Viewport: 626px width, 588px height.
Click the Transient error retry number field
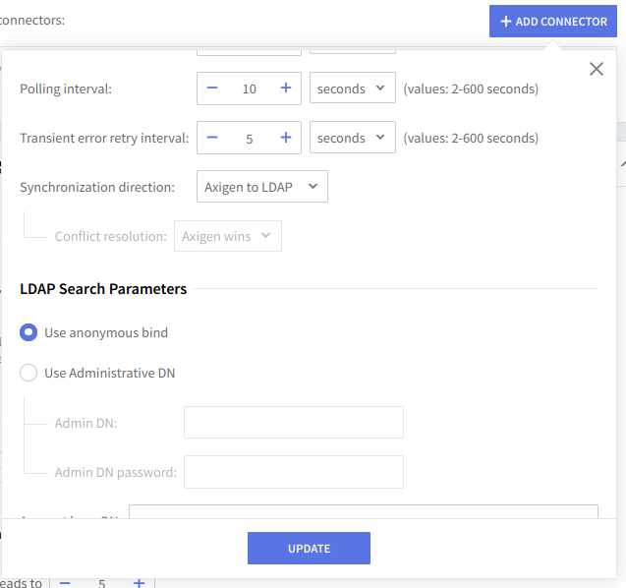(249, 139)
